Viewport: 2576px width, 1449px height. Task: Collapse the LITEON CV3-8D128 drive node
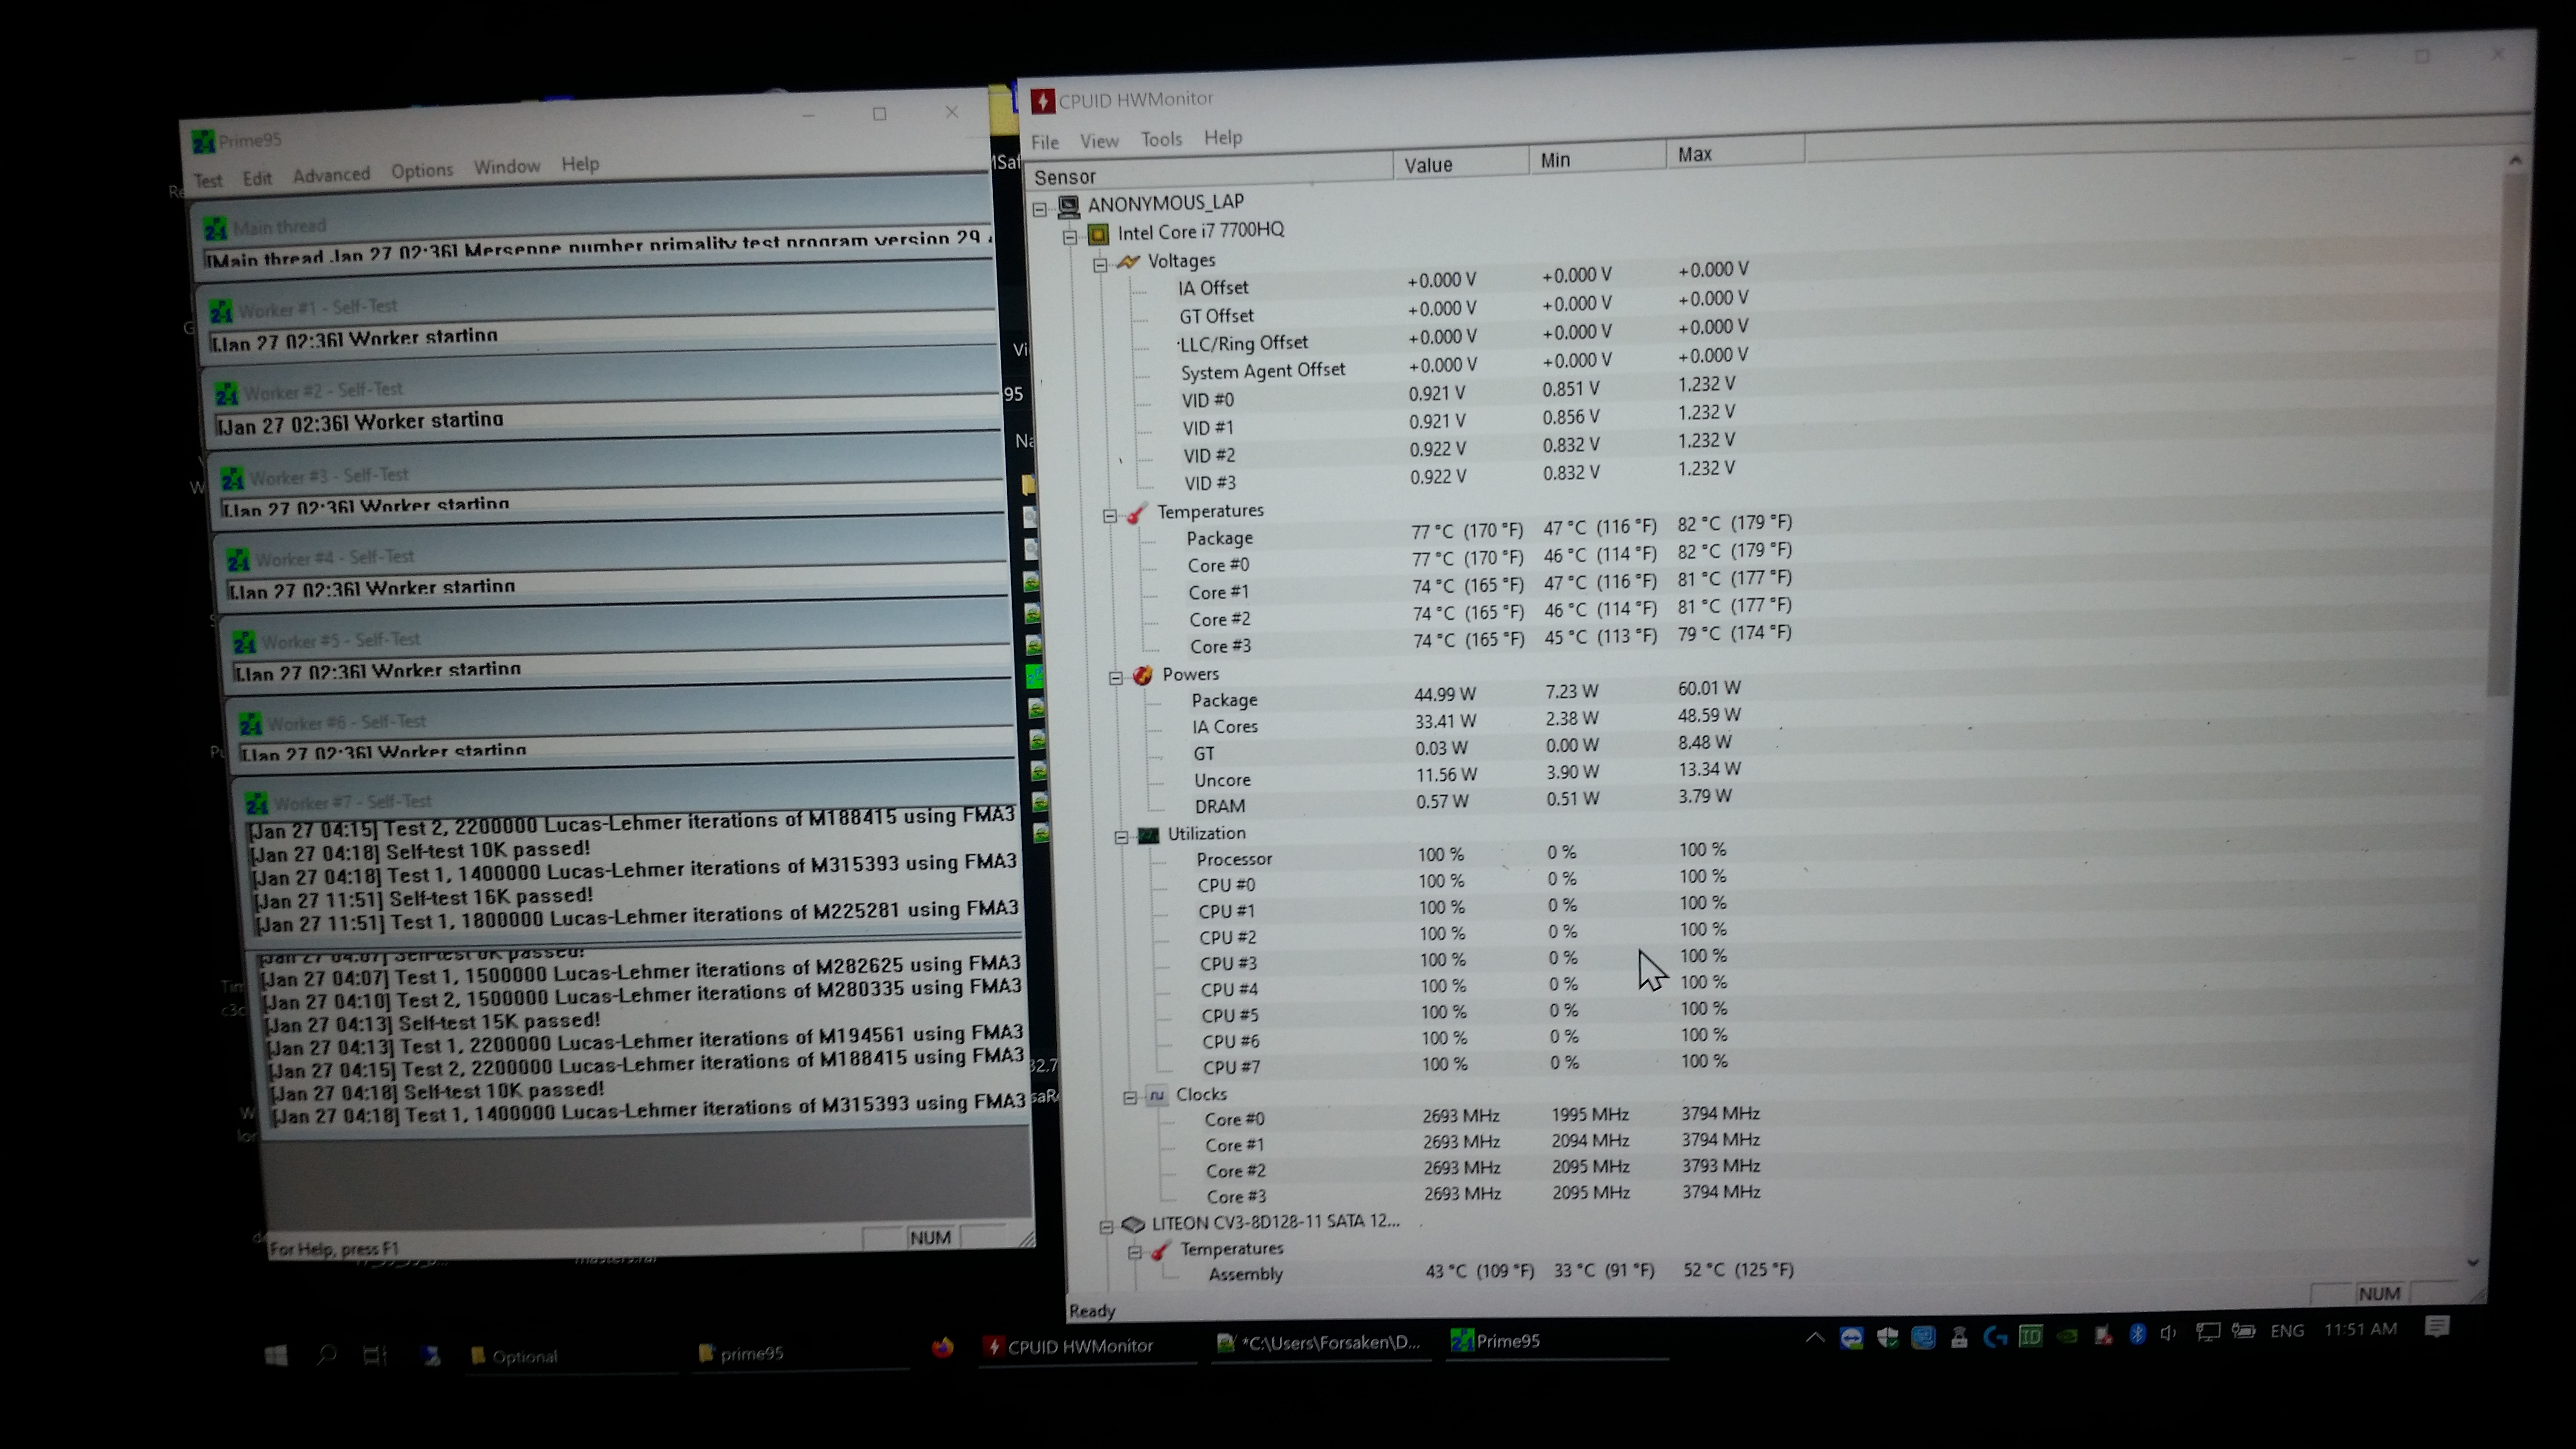coord(1106,1226)
